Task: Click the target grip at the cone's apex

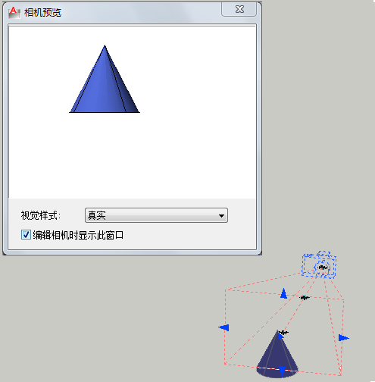Action: pos(283,333)
